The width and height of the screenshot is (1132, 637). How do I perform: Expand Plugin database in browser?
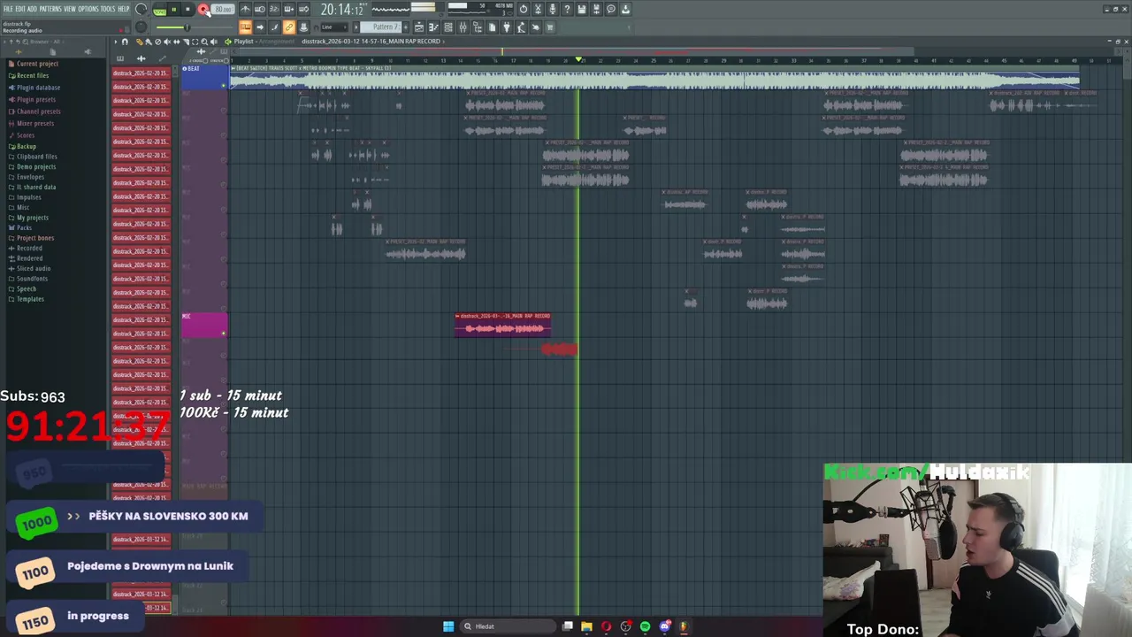point(38,88)
